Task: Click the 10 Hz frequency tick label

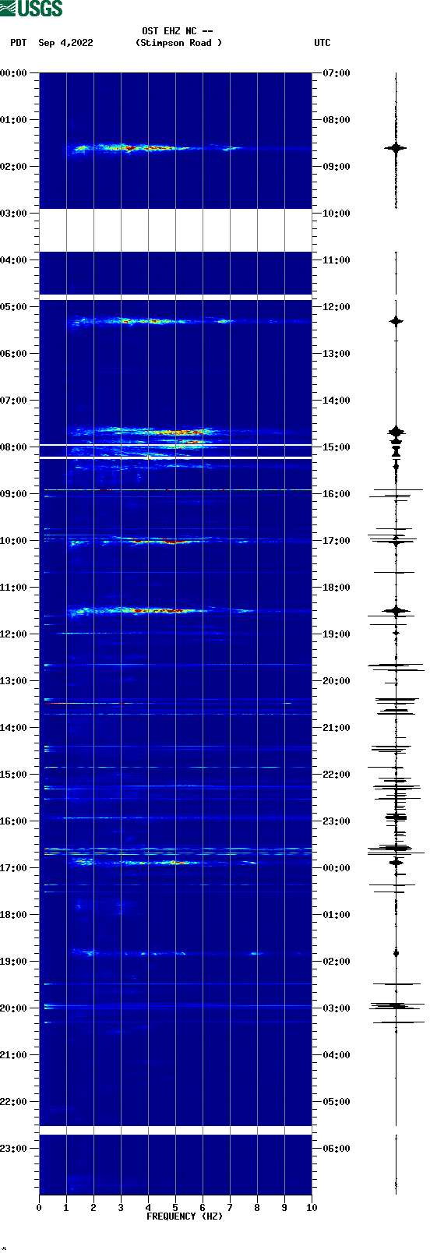Action: point(312,1208)
